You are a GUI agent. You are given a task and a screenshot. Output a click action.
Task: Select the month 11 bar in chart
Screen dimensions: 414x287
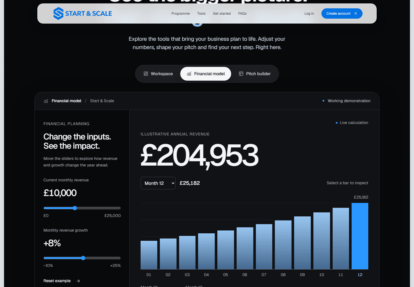[x=341, y=238]
